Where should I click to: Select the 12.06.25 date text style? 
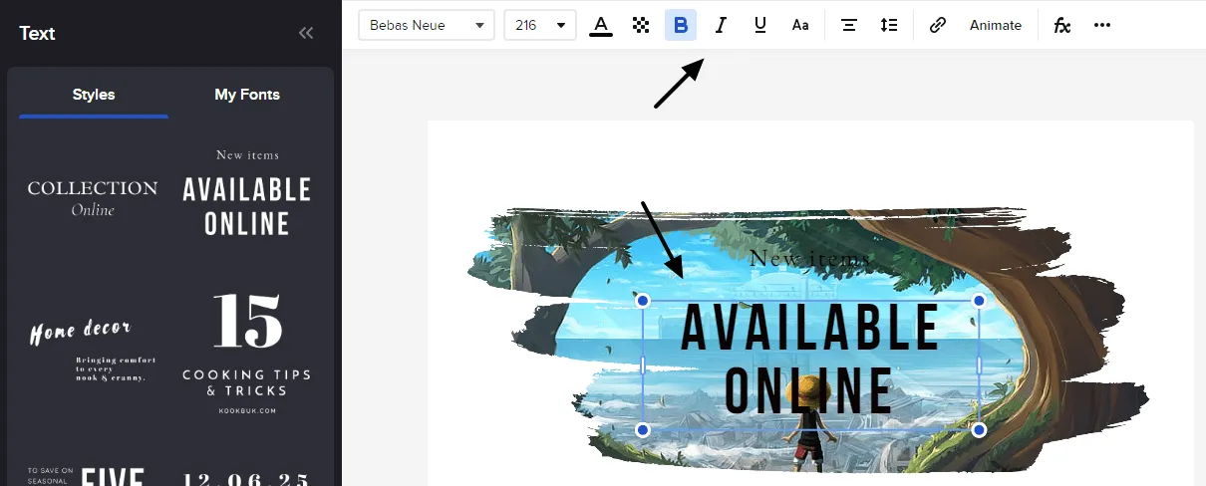[x=247, y=479]
